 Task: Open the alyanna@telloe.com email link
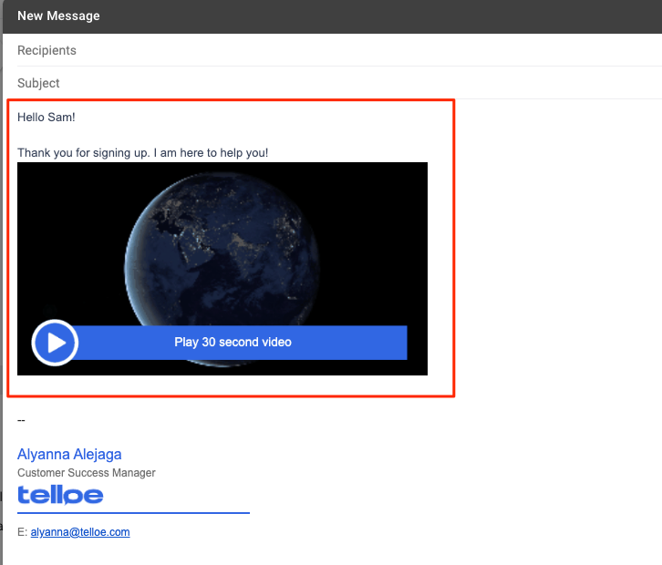80,532
